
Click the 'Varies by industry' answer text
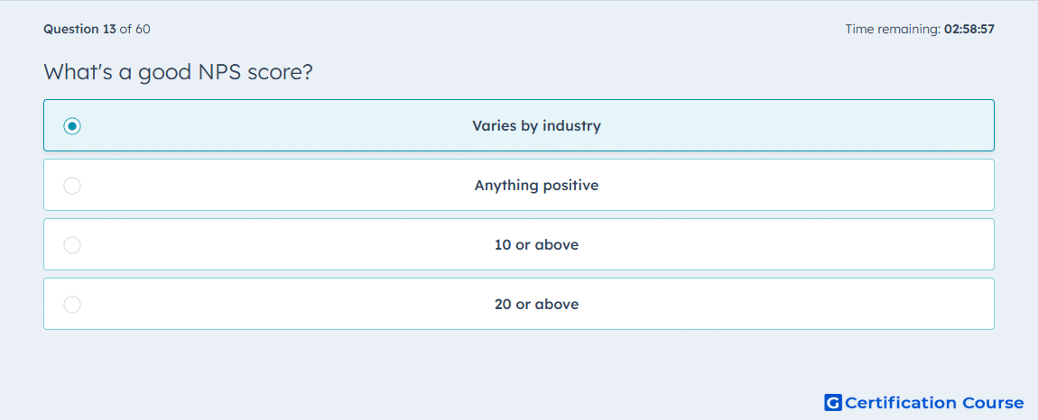pos(536,125)
